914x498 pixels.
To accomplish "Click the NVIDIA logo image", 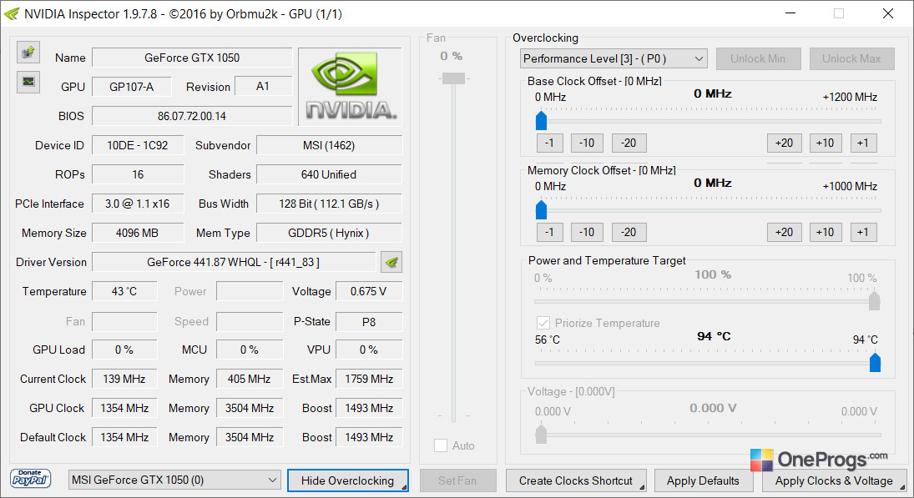I will tap(351, 87).
